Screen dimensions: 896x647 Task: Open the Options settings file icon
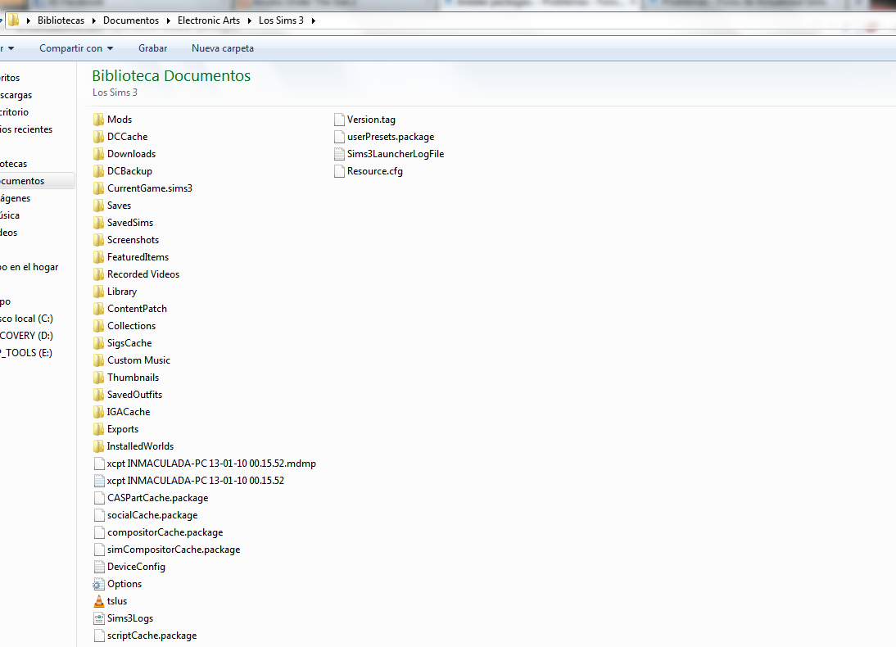coord(99,584)
